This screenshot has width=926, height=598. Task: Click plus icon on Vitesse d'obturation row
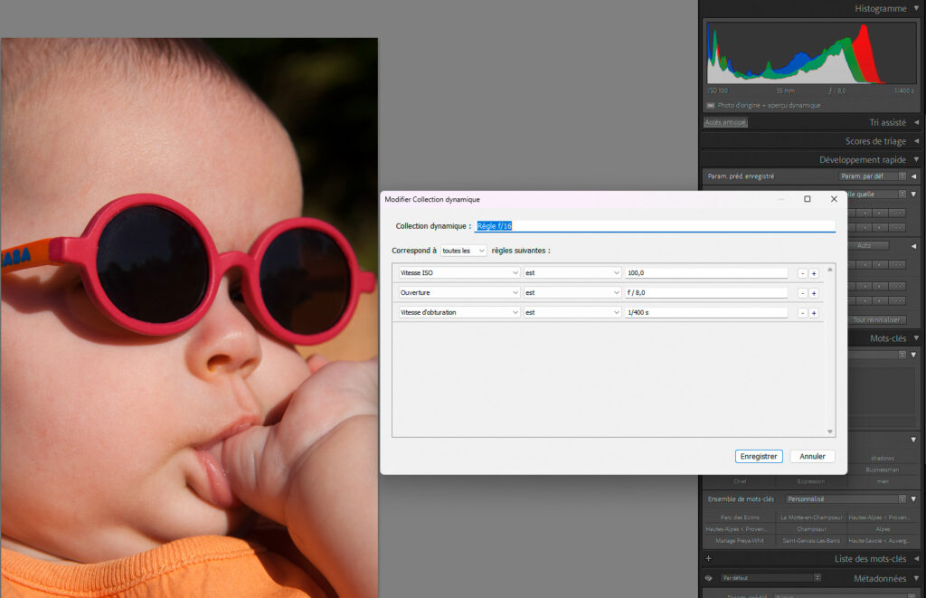(814, 313)
